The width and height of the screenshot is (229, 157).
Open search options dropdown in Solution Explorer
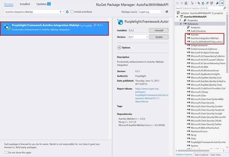coord(227,8)
